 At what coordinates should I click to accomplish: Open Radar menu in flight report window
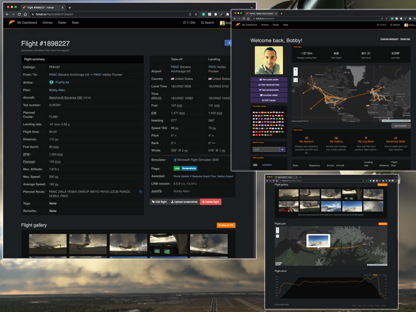[x=62, y=22]
